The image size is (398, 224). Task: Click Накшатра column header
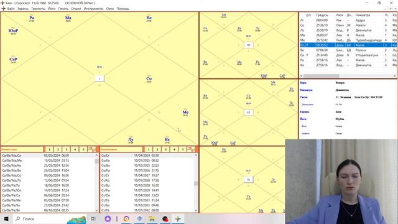pos(363,15)
